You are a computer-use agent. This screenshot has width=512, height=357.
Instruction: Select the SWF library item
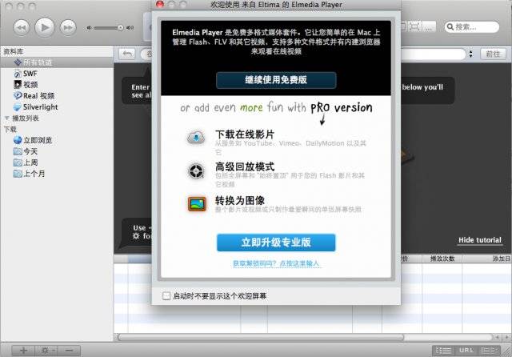coord(30,73)
